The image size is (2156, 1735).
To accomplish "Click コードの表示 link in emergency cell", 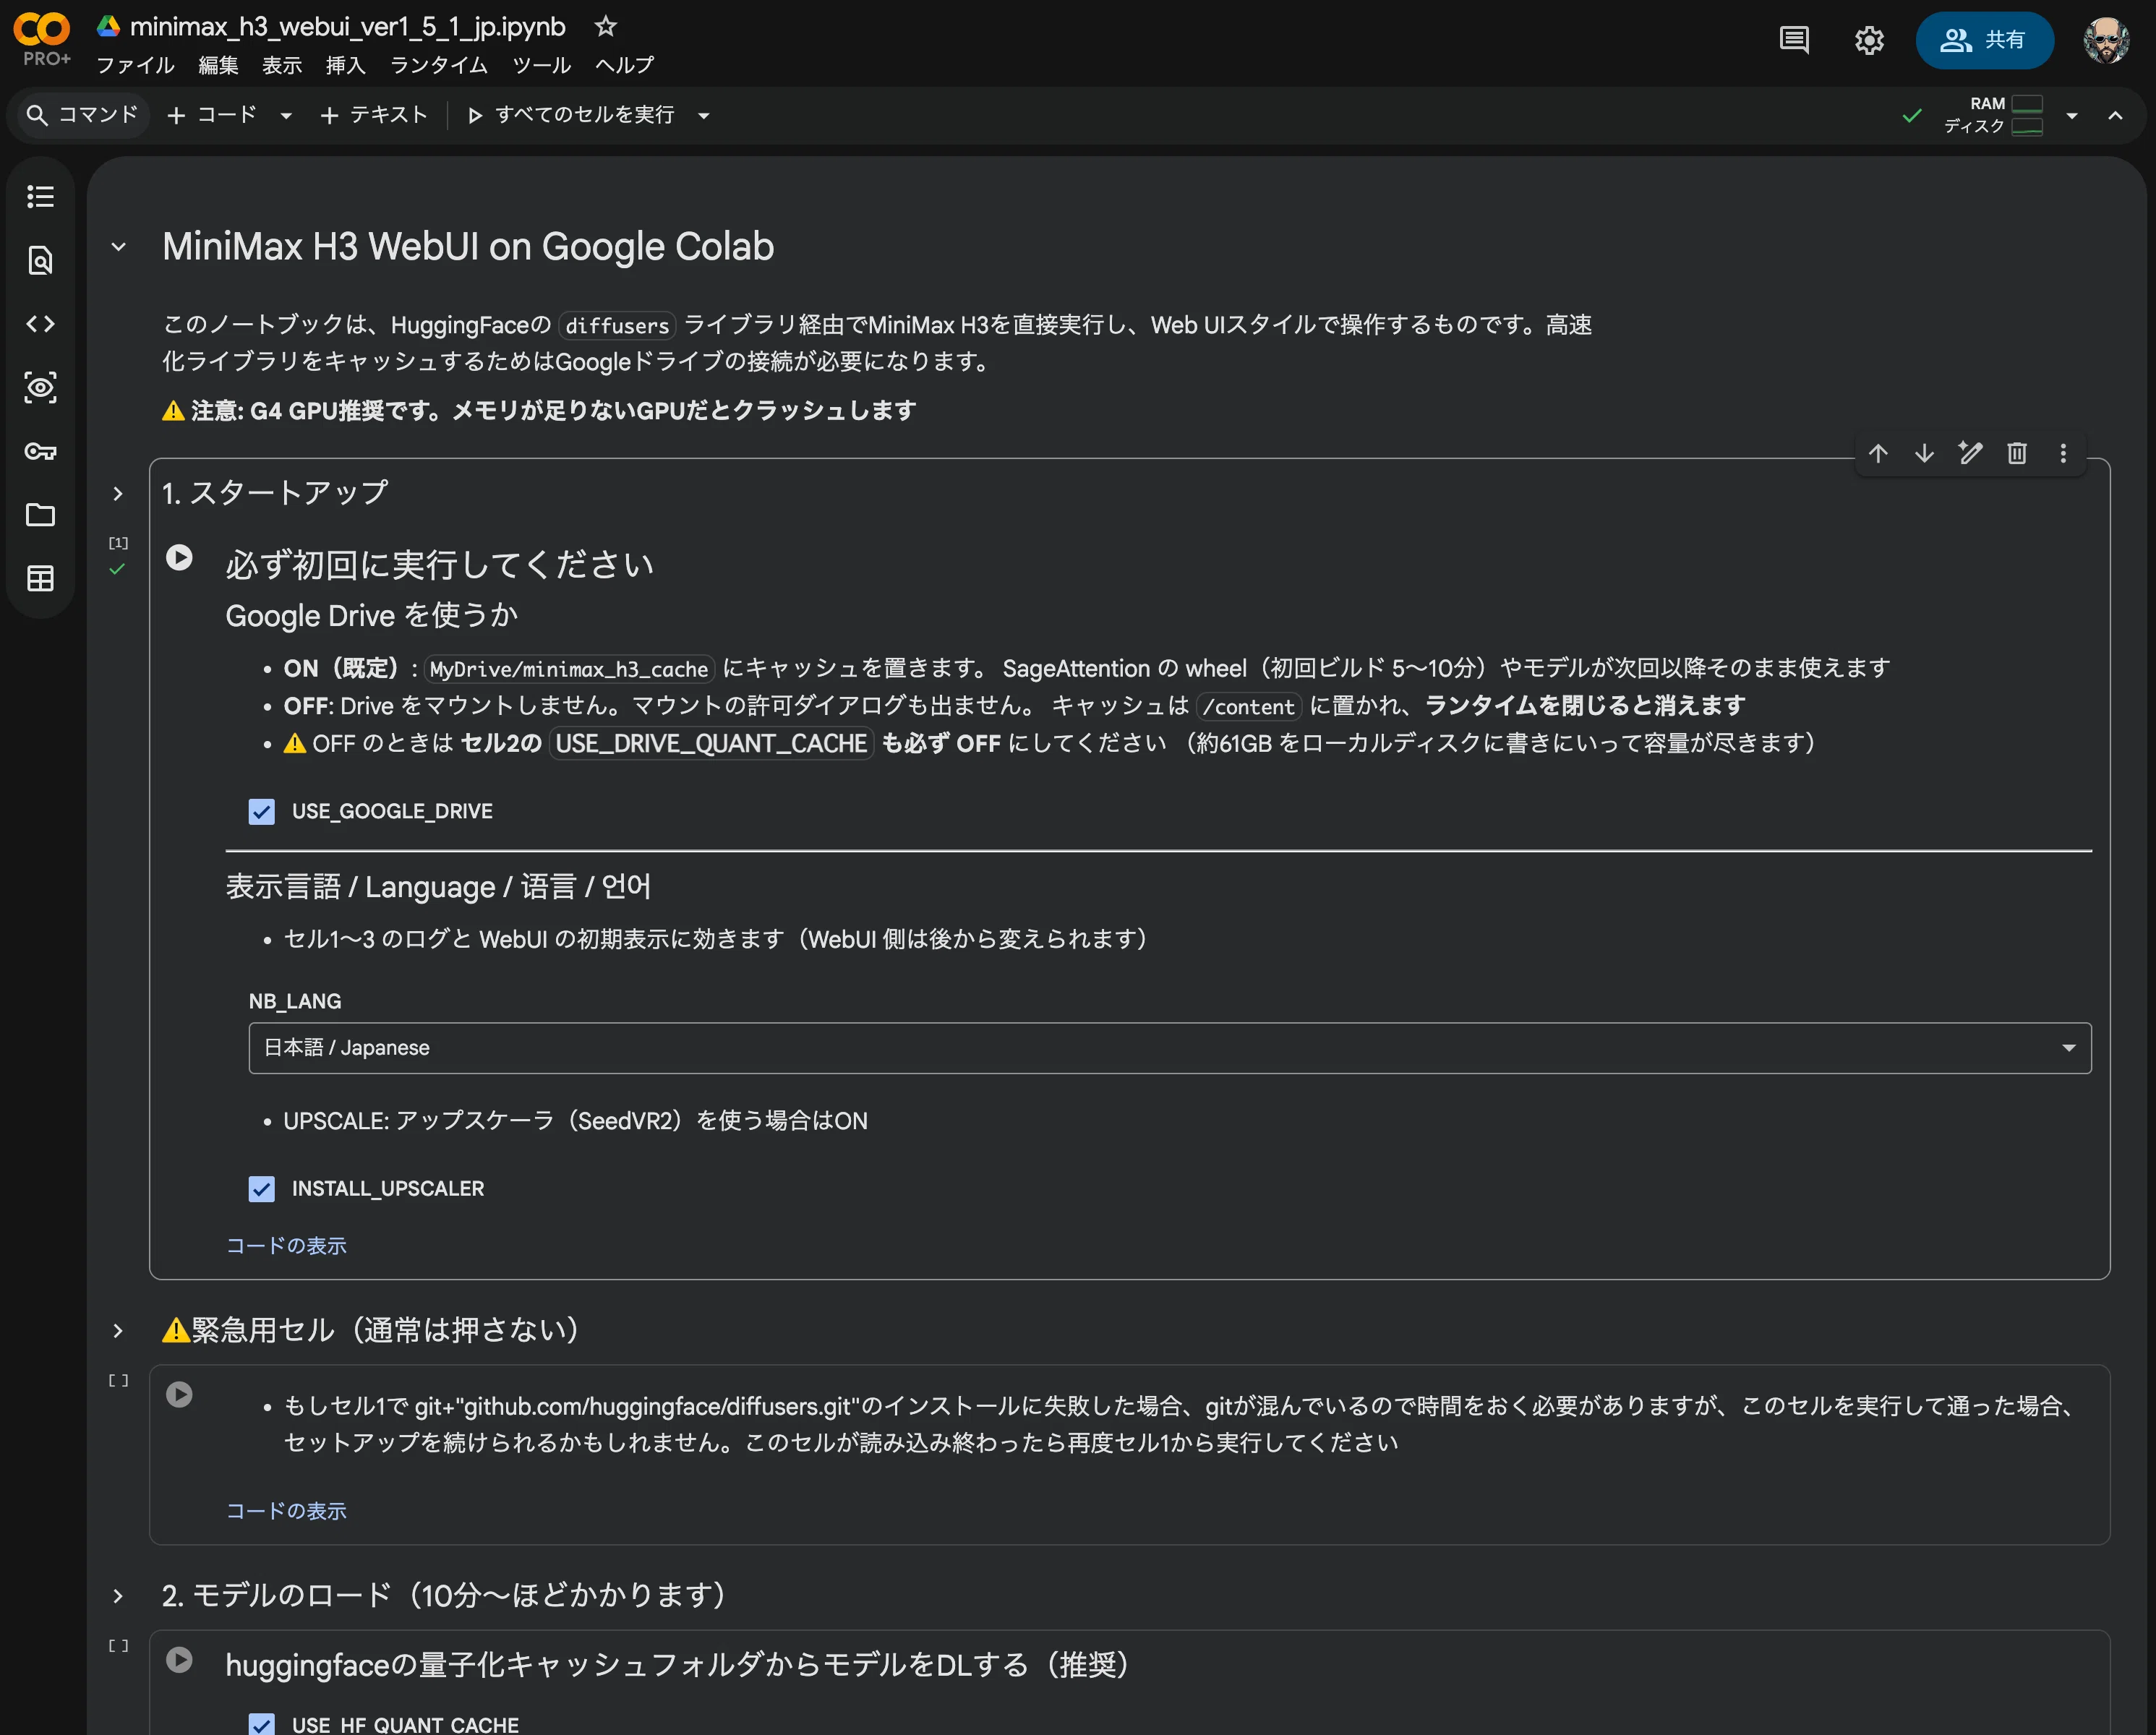I will point(286,1510).
